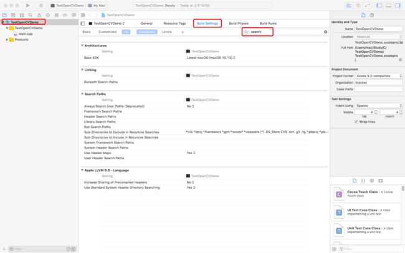This screenshot has height=253, width=405.
Task: Collapse the TestOpenCVDemo yellow folder group
Action: (7, 28)
